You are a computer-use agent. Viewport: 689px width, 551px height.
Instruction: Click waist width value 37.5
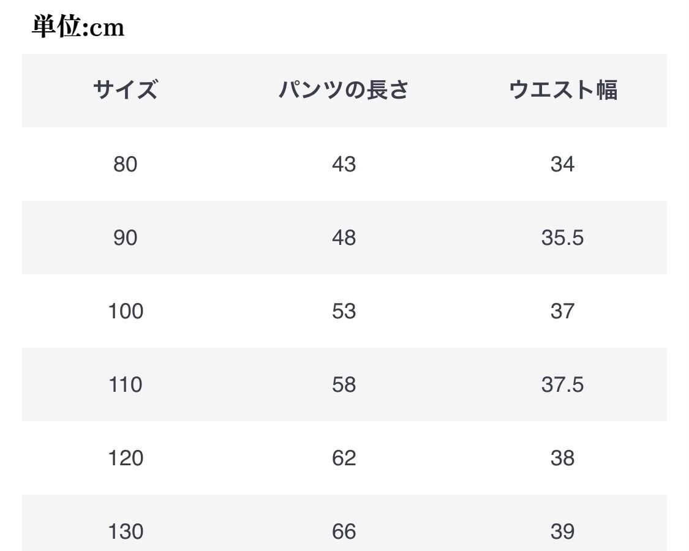(x=562, y=384)
